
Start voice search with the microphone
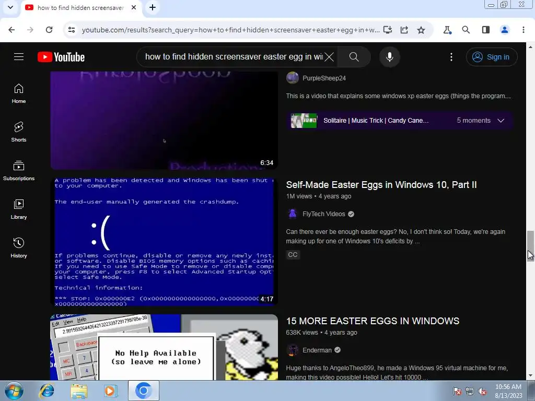pos(389,57)
